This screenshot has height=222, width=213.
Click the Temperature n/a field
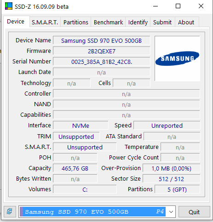click(x=180, y=147)
